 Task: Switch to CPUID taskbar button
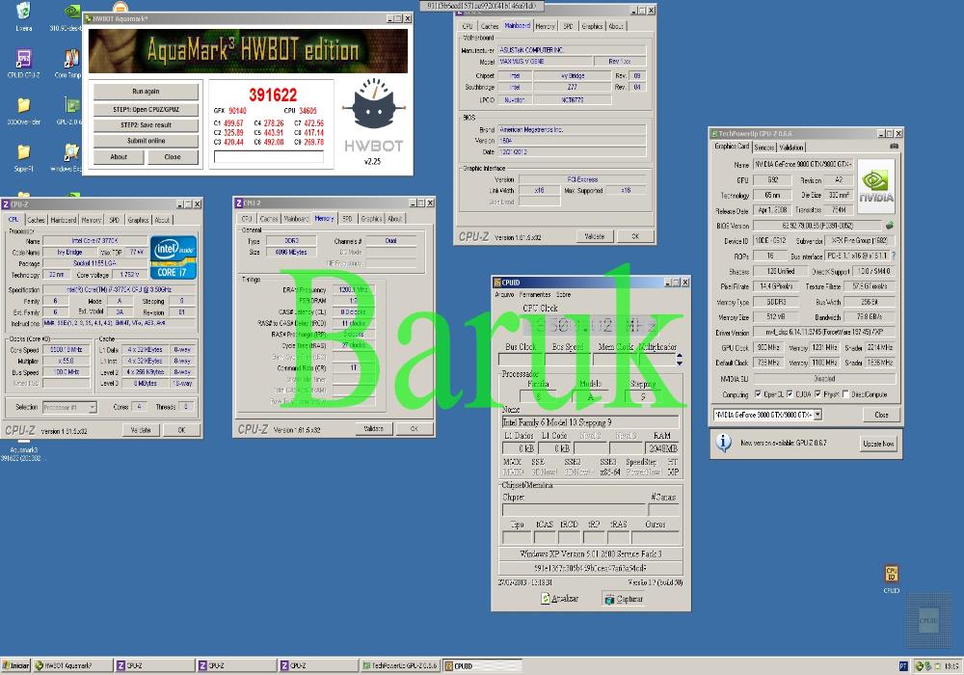(x=482, y=665)
